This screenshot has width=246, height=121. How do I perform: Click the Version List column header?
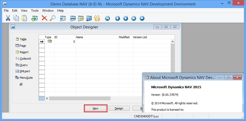click(x=140, y=37)
